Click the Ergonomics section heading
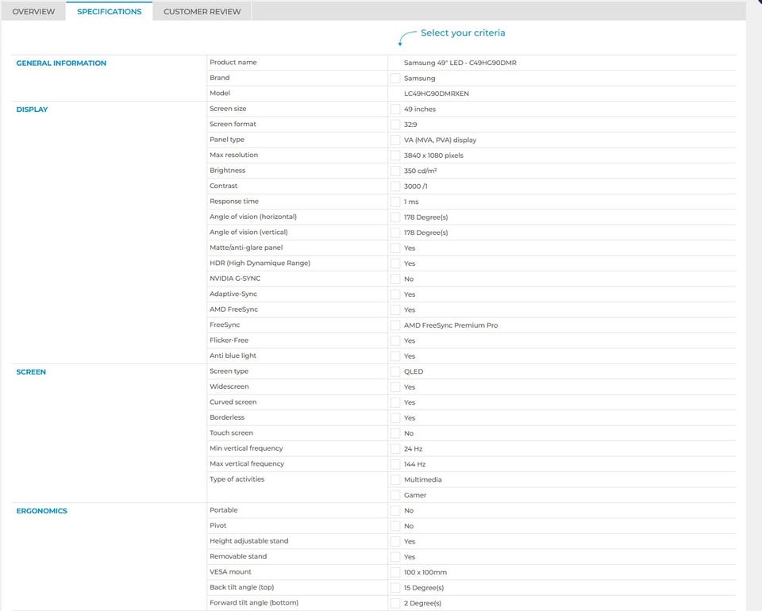The image size is (762, 611). [42, 511]
